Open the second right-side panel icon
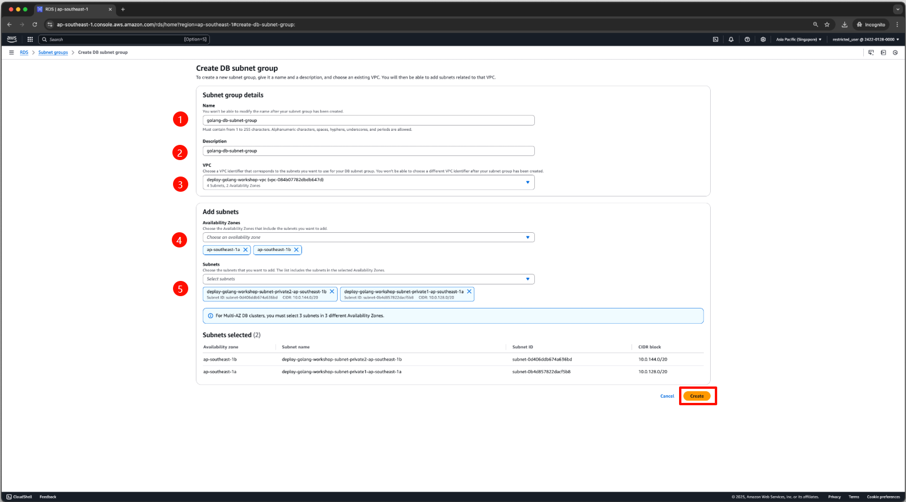 [883, 52]
